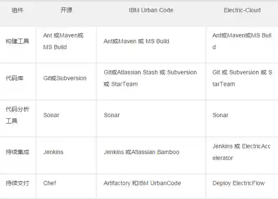Select the Chef cell
The image size is (278, 199).
pyautogui.click(x=50, y=183)
